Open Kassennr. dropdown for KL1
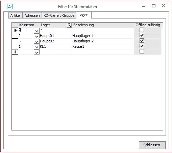 pyautogui.click(x=36, y=47)
